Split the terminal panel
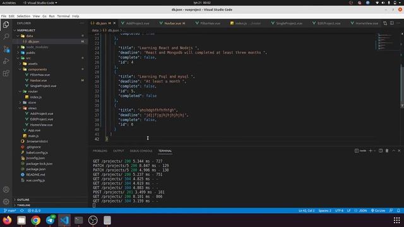Image resolution: width=404 pixels, height=227 pixels. tap(381, 151)
